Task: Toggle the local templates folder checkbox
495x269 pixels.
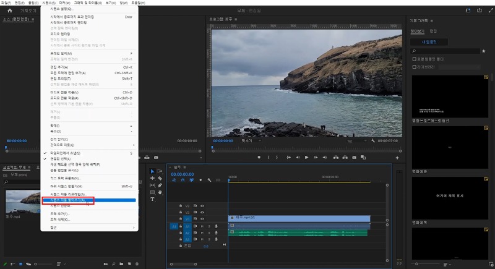Action: point(414,59)
